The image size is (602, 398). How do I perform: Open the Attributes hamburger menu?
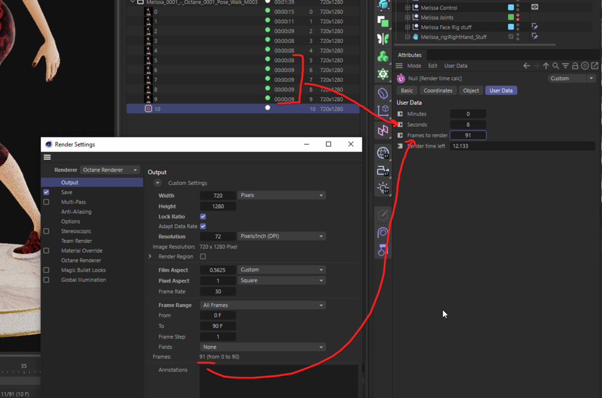point(400,66)
